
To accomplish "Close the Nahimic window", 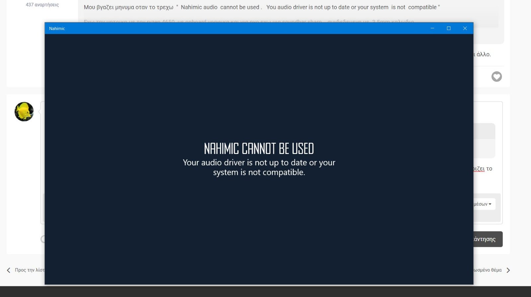I will [x=465, y=29].
